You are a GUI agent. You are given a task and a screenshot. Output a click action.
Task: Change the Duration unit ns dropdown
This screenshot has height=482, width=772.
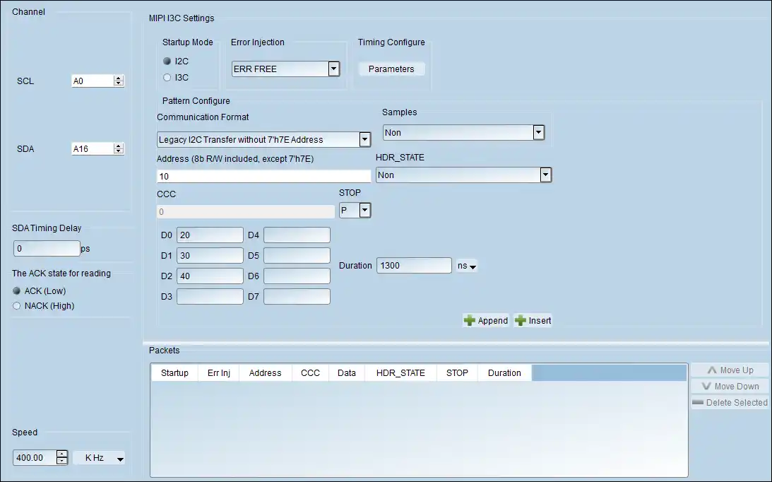click(467, 266)
